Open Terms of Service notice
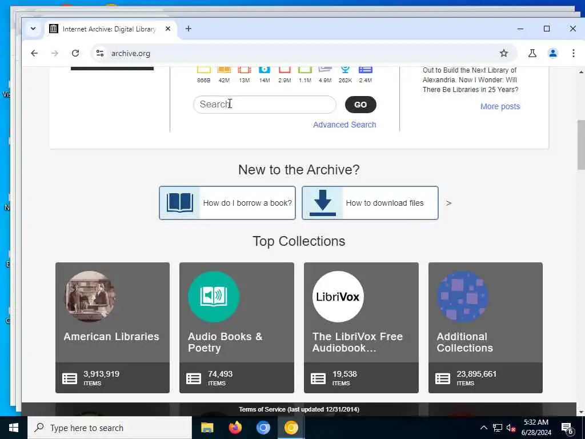Image resolution: width=585 pixels, height=439 pixels. point(299,409)
